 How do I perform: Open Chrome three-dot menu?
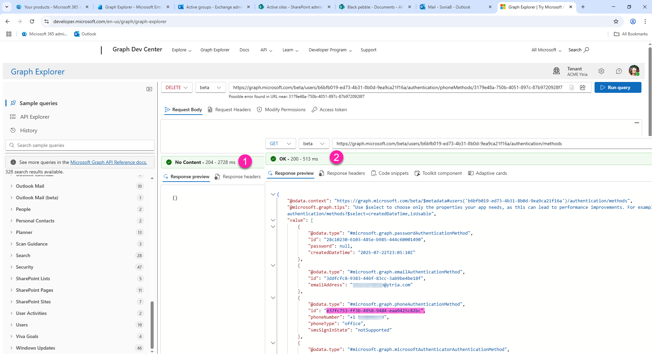pos(645,21)
